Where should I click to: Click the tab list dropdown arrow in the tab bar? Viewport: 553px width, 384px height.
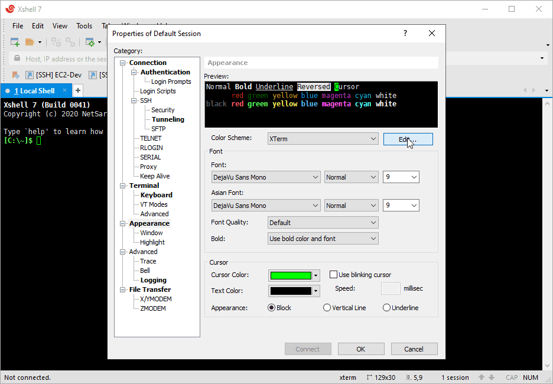[547, 90]
